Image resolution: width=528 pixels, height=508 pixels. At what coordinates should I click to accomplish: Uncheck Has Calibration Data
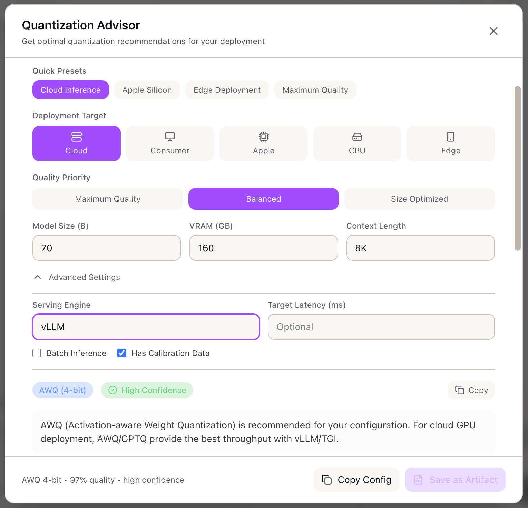pos(122,353)
